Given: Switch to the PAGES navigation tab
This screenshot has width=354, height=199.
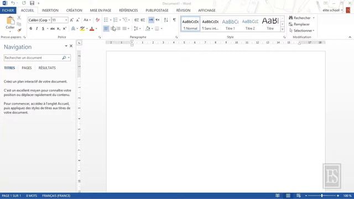Looking at the screenshot, I should [27, 68].
